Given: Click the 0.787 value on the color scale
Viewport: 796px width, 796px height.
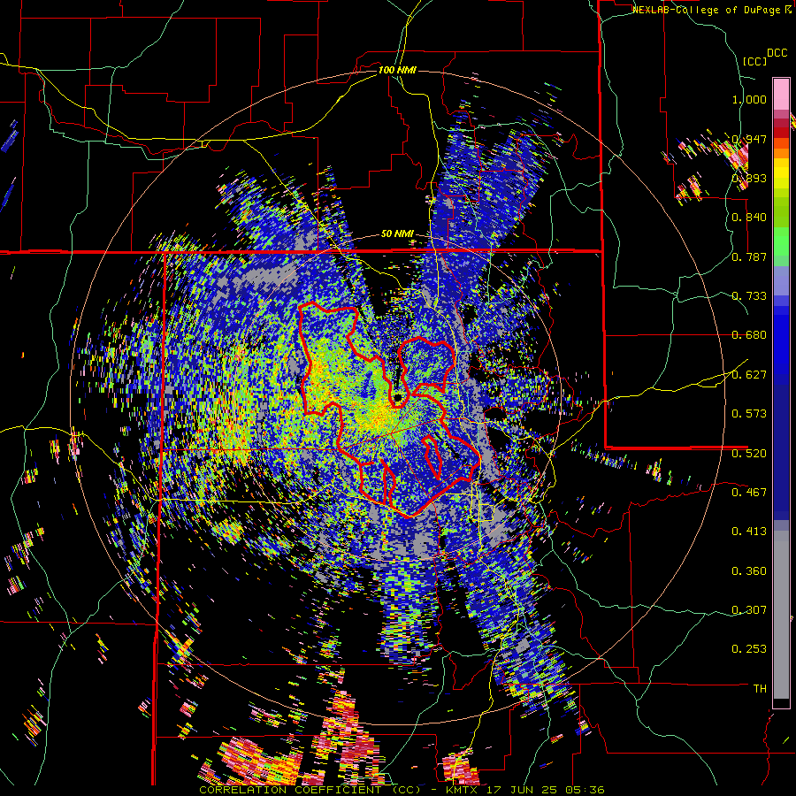Looking at the screenshot, I should tap(749, 256).
